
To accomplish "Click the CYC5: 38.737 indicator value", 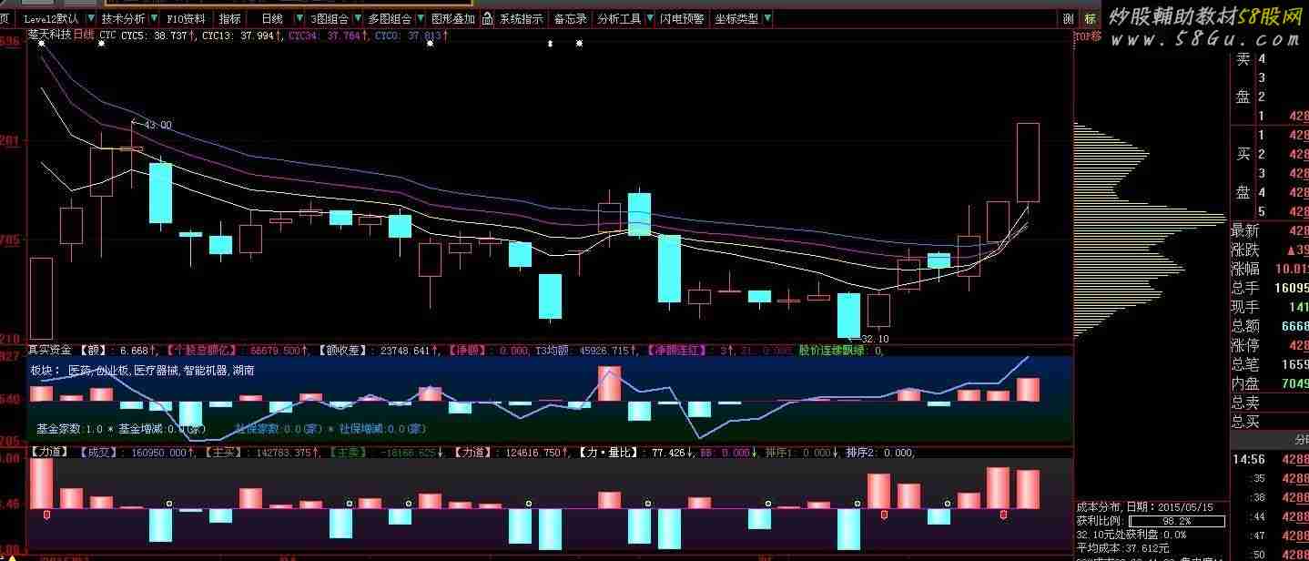I will tap(159, 36).
